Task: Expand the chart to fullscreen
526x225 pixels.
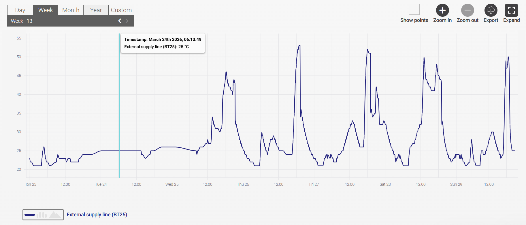Action: click(x=511, y=10)
